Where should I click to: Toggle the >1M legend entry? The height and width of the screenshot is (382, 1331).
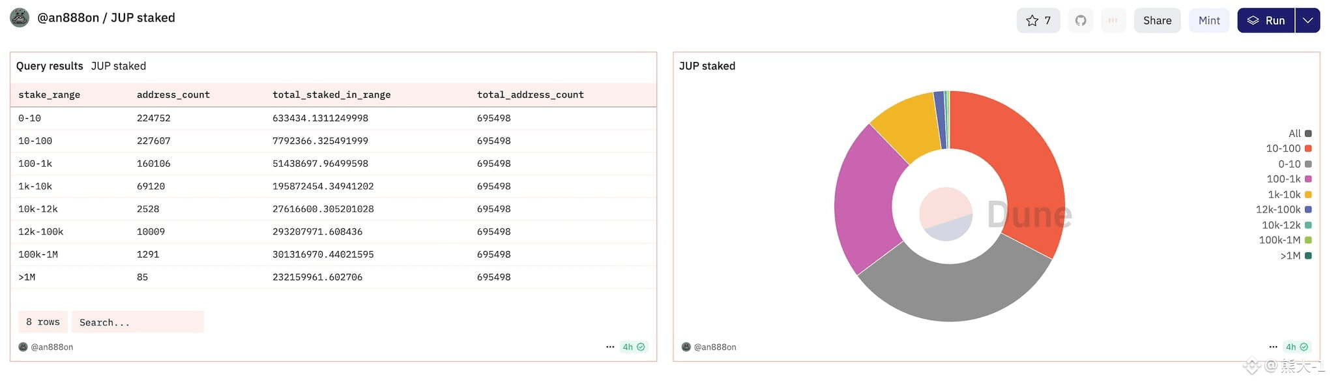(1296, 256)
